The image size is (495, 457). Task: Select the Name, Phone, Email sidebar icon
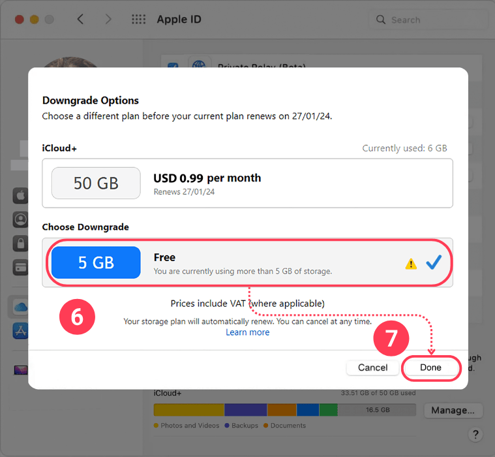coord(20,219)
